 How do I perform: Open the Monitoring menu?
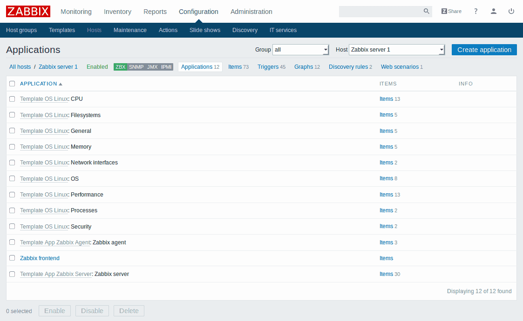tap(76, 12)
